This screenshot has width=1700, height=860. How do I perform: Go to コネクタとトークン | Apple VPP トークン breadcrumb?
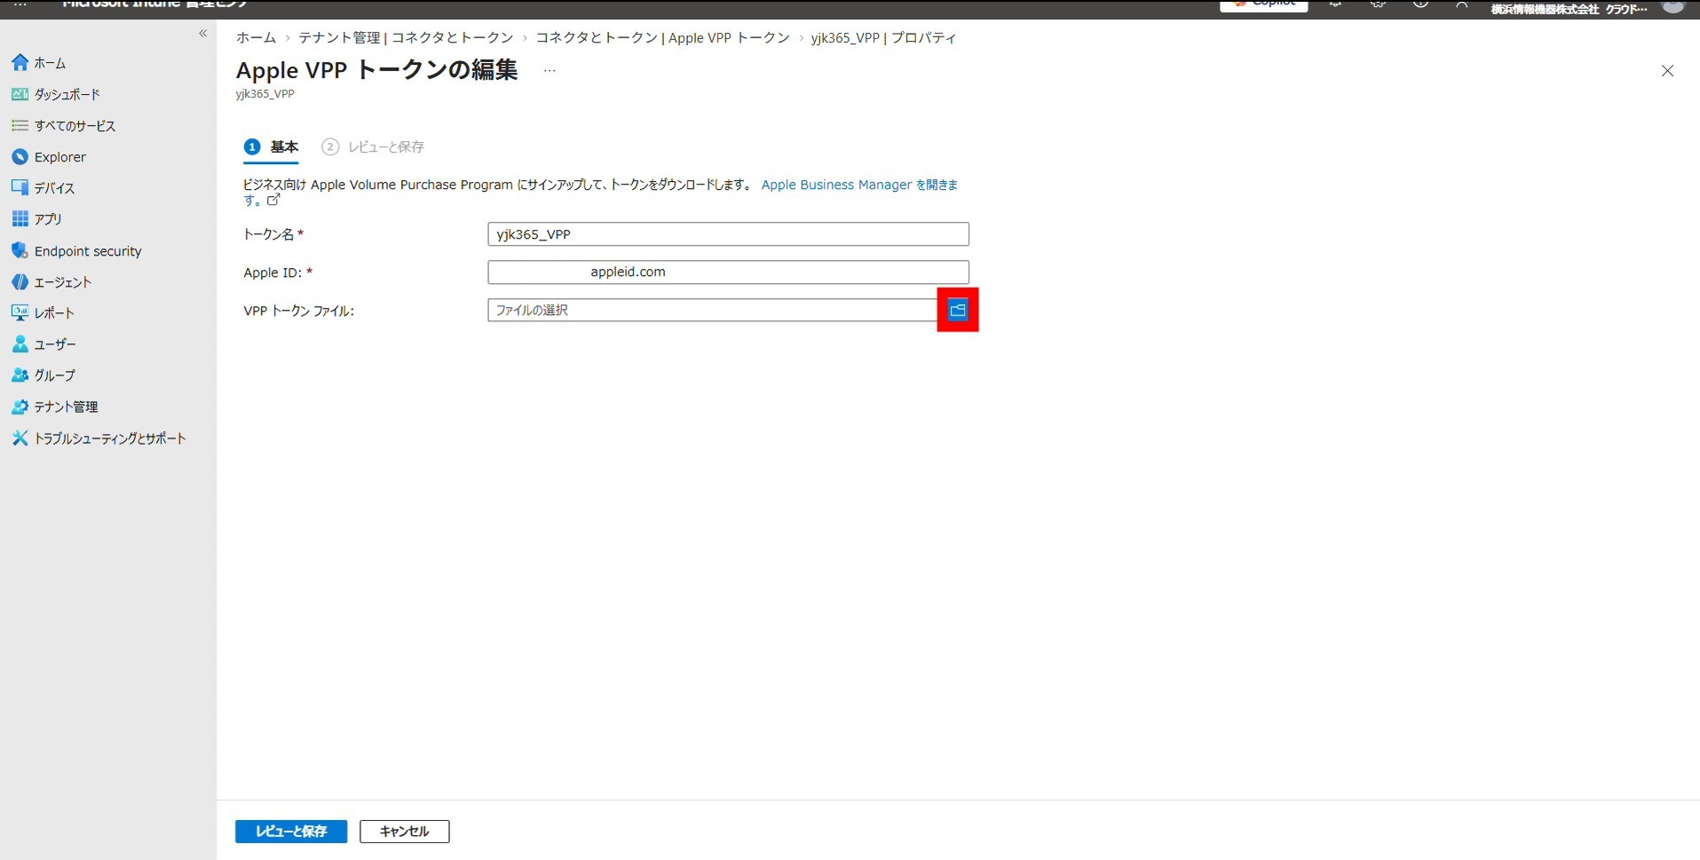(662, 38)
